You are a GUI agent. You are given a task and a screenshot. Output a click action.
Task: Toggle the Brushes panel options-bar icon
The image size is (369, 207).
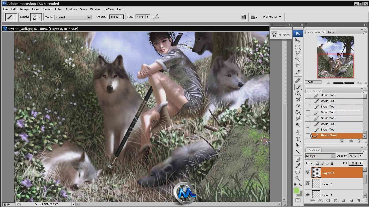click(x=244, y=17)
